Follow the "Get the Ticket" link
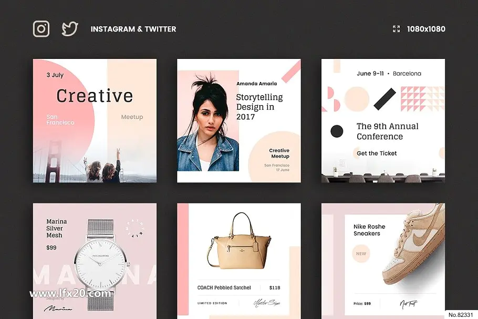478x319 pixels. tap(377, 153)
